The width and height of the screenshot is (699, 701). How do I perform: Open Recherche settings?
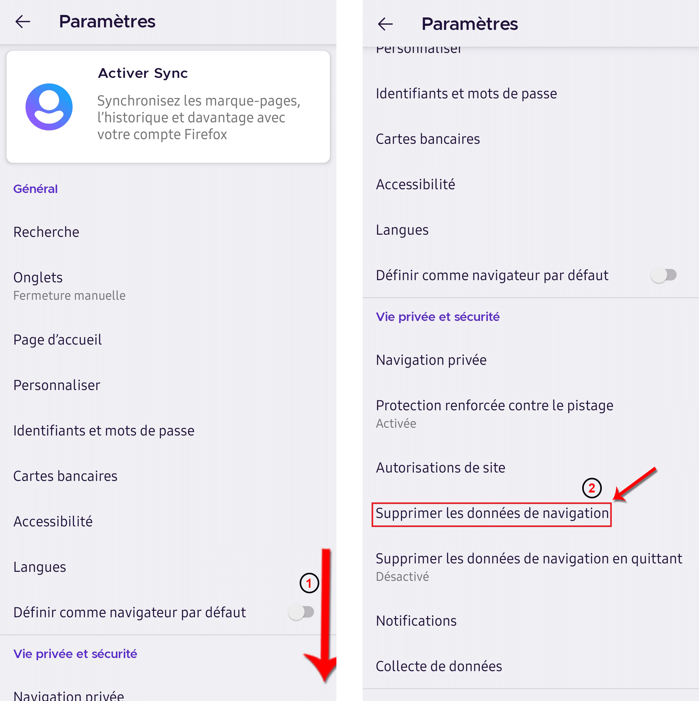pyautogui.click(x=168, y=232)
